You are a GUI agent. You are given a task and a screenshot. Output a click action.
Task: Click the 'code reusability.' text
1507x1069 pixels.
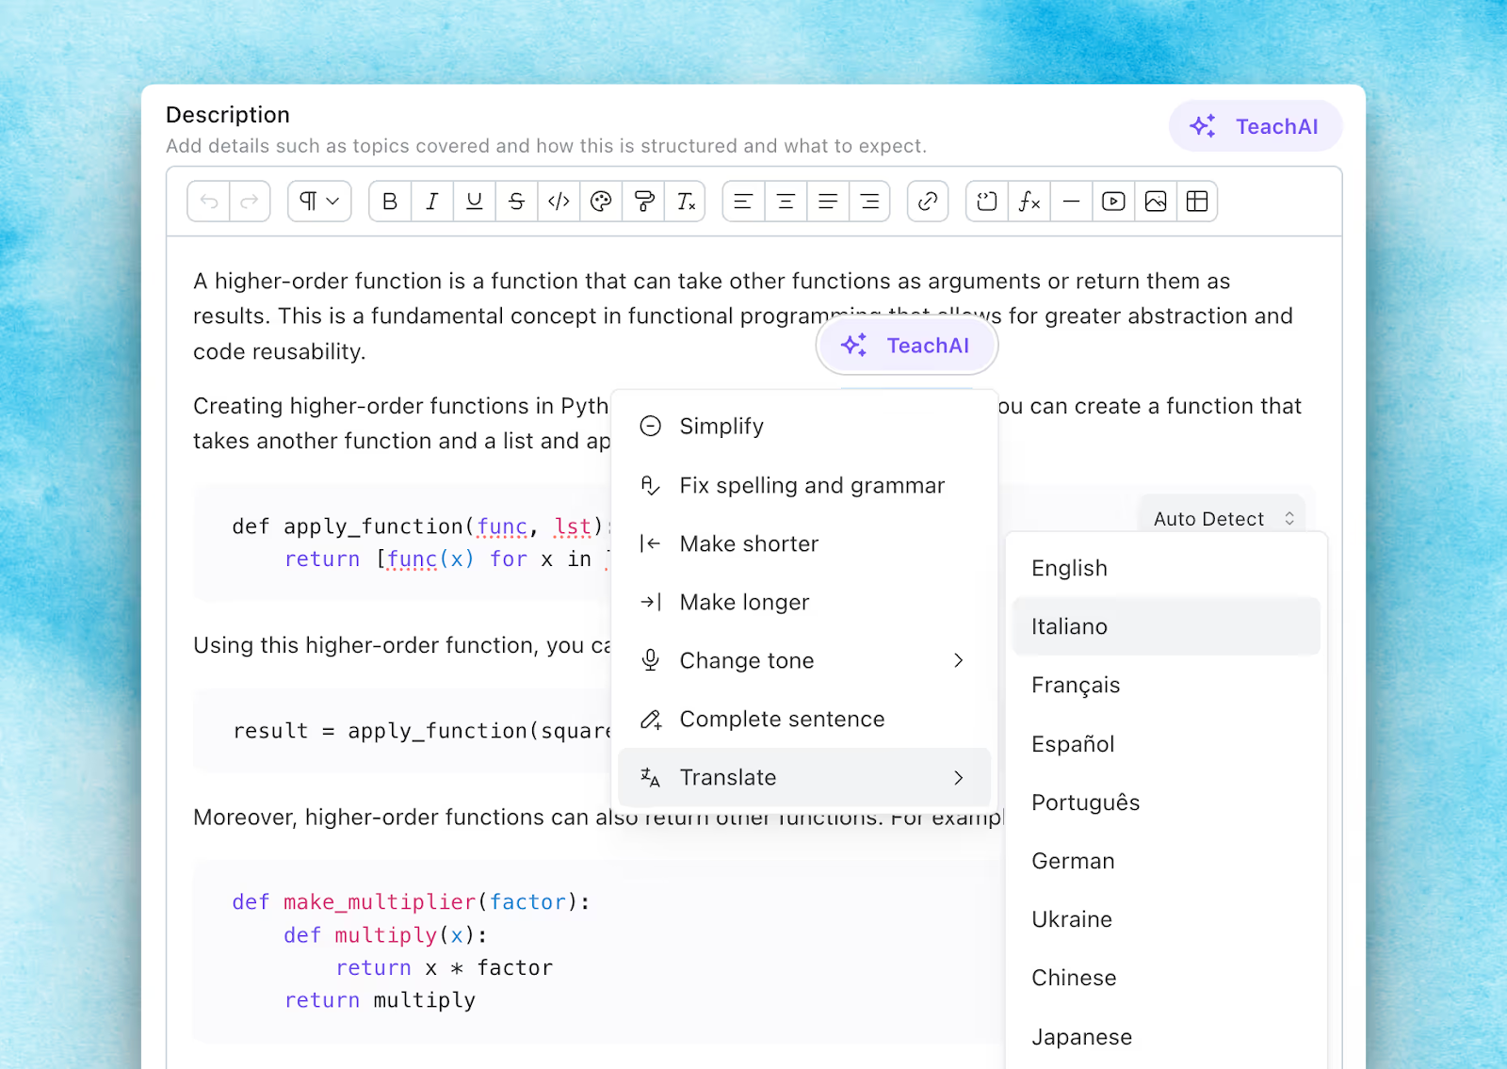280,351
